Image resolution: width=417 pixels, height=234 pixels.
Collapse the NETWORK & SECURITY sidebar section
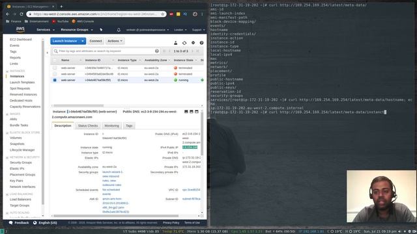7,157
